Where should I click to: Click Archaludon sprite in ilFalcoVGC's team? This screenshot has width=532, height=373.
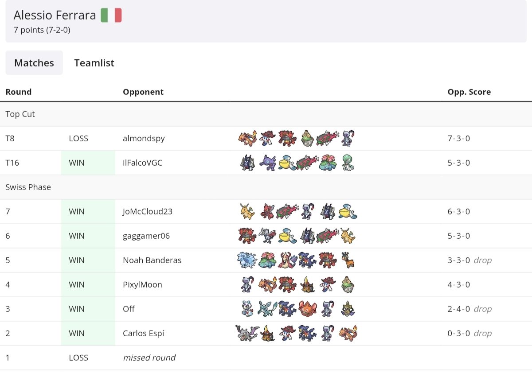tap(247, 163)
